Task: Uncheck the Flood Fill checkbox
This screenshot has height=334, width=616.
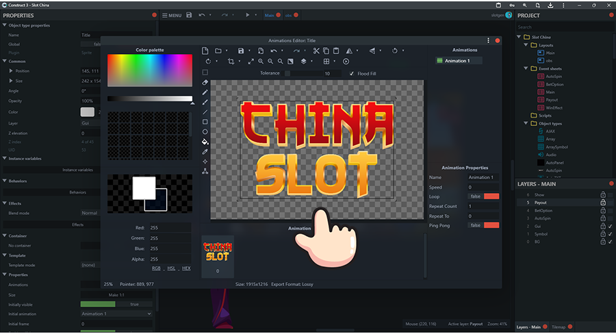Action: point(351,73)
